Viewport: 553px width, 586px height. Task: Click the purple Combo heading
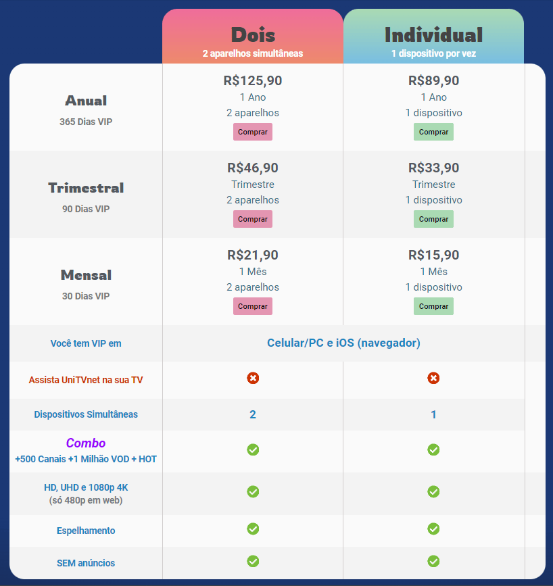[x=86, y=443]
